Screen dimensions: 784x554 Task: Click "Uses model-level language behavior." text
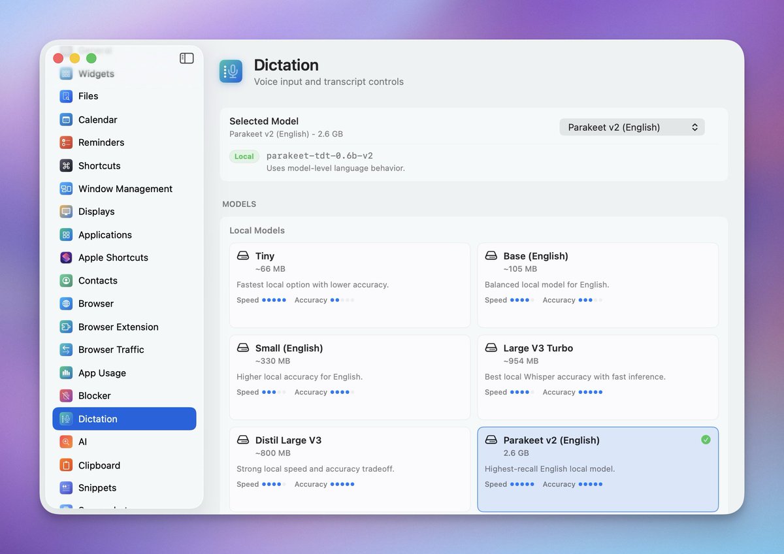click(336, 169)
